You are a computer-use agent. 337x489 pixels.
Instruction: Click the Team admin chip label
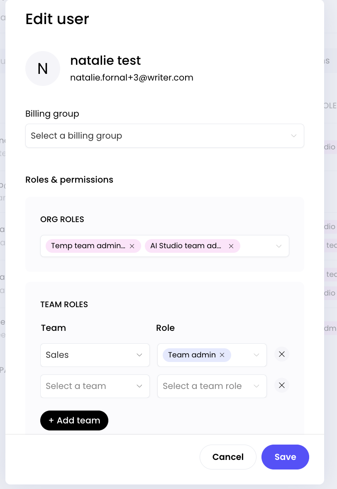coord(192,355)
